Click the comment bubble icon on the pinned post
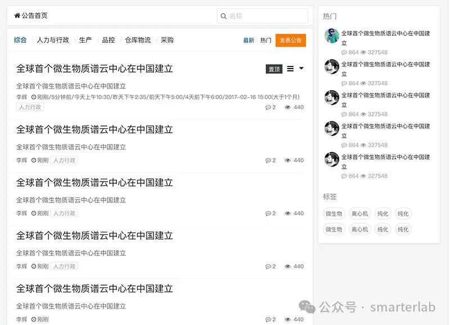Viewport: 450px width, 325px height. pos(268,107)
